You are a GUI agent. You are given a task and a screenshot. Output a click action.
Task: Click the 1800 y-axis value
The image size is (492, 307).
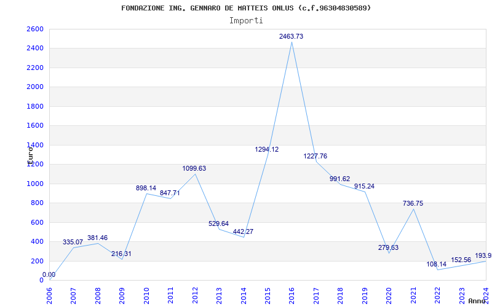(x=35, y=106)
